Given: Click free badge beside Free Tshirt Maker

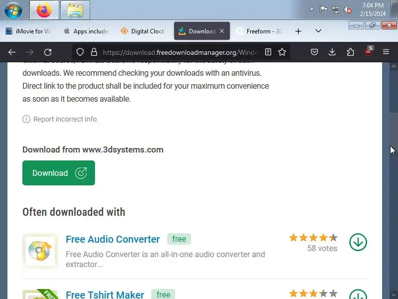Looking at the screenshot, I should pyautogui.click(x=163, y=294).
